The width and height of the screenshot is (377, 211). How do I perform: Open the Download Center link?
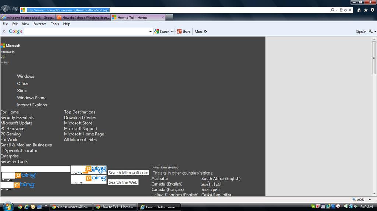pos(80,117)
